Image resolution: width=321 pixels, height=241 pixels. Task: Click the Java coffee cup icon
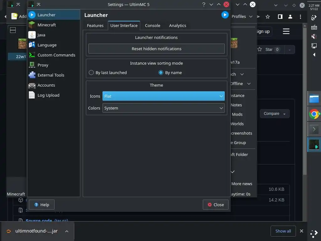(32, 35)
